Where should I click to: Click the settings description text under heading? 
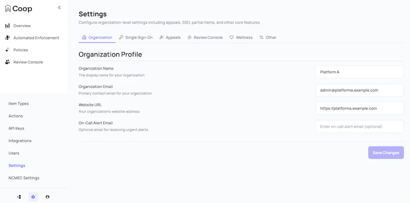pos(170,22)
